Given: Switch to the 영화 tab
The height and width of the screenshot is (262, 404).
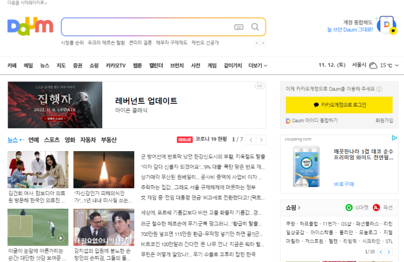Looking at the screenshot, I should [x=70, y=140].
